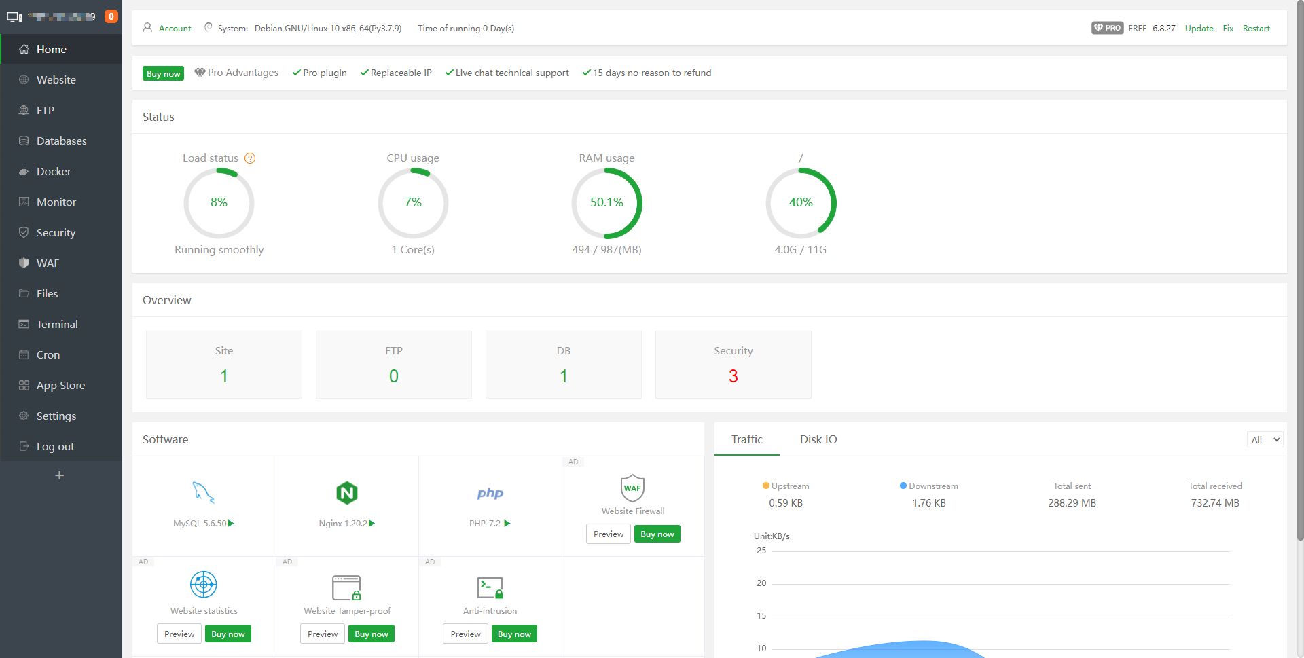Click the Nginx hexagon icon
The height and width of the screenshot is (658, 1304).
347,493
